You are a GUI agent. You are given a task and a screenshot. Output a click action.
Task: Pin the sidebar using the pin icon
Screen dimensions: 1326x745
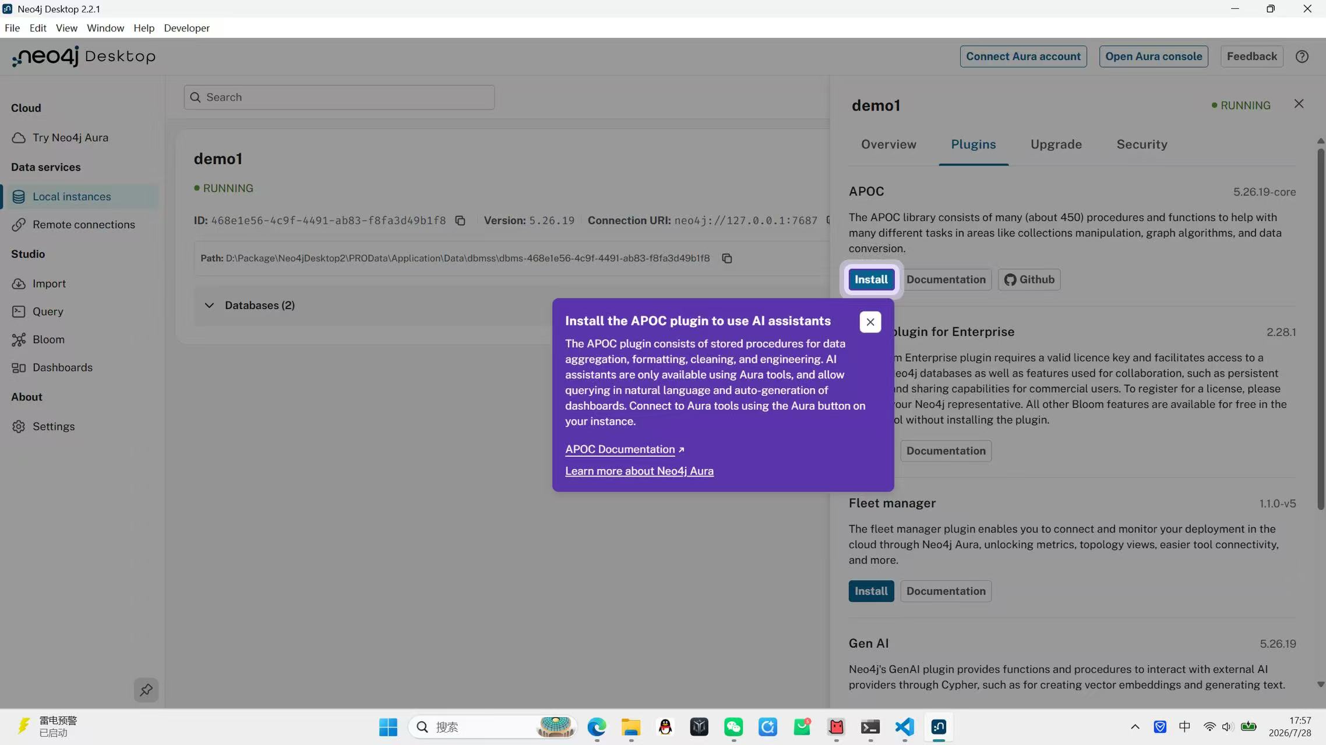click(146, 690)
